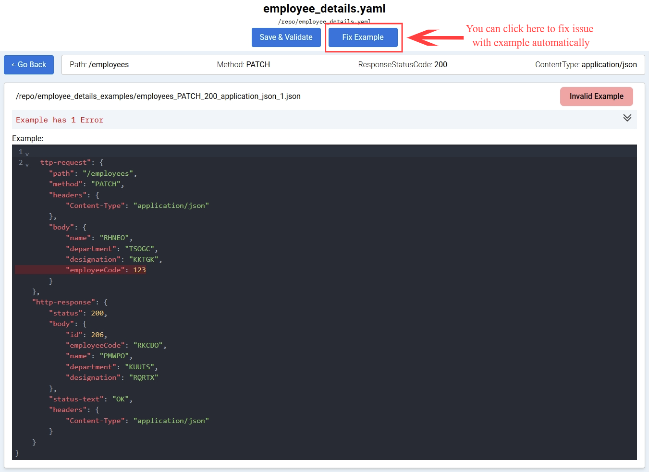This screenshot has width=649, height=472.
Task: Place cursor on the "status-text": "OK" line
Action: 90,399
